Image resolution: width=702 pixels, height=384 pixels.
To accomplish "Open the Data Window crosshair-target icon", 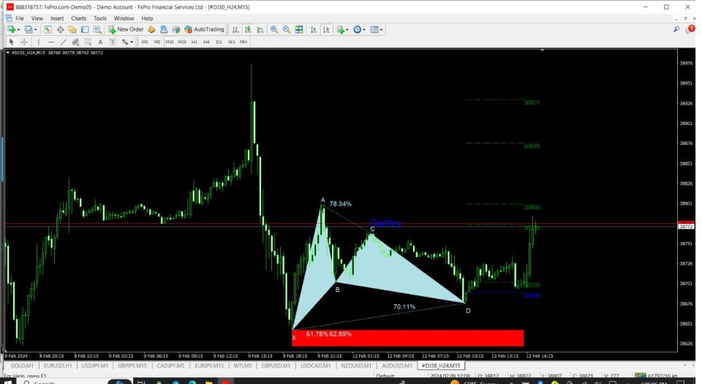I will (61, 29).
